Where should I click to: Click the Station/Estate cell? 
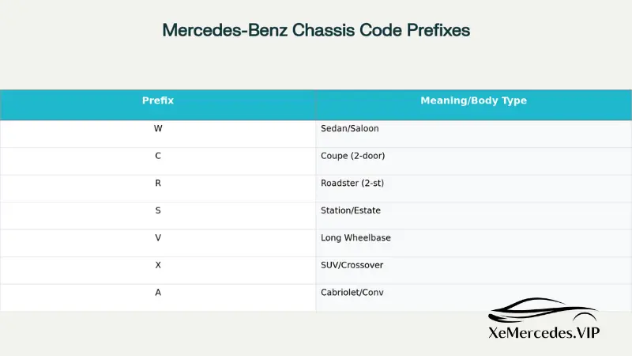click(x=351, y=210)
